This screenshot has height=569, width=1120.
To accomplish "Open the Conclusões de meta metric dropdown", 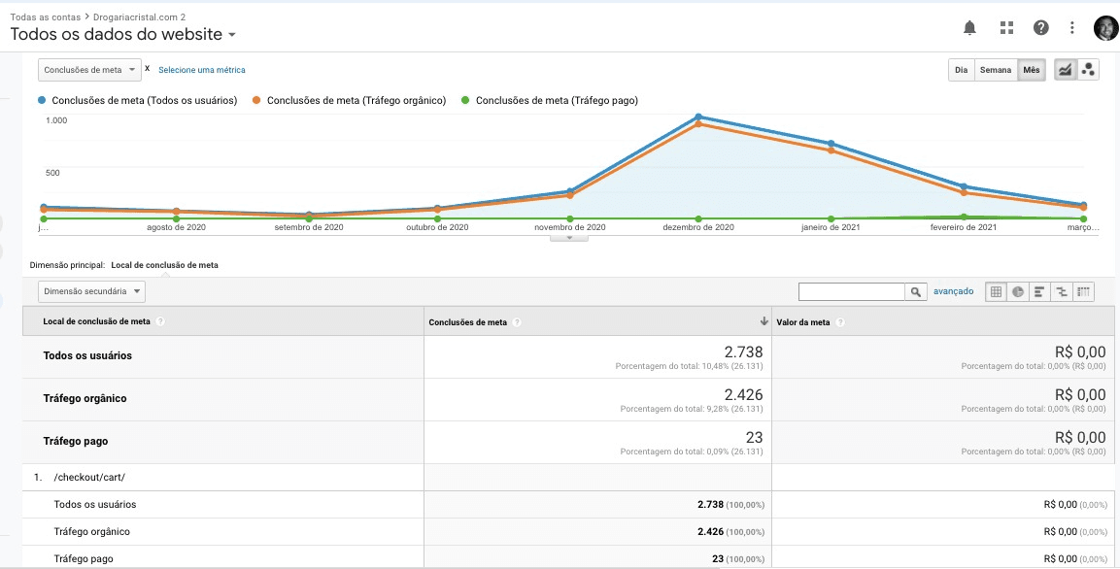I will click(90, 69).
